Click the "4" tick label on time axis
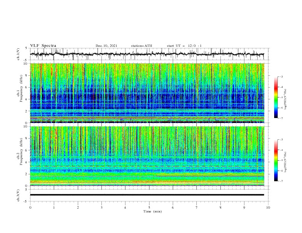The width and height of the screenshot is (302, 233). coord(125,207)
